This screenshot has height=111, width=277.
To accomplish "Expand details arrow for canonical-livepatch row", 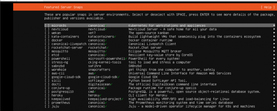I will [274, 44].
